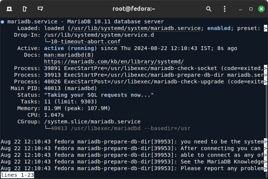Open a new terminal tab

pyautogui.click(x=9, y=9)
